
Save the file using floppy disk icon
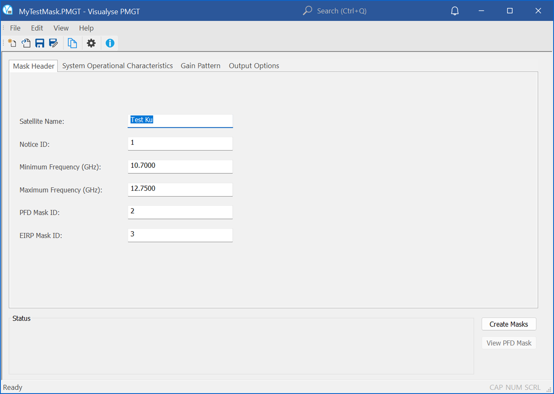[x=40, y=43]
